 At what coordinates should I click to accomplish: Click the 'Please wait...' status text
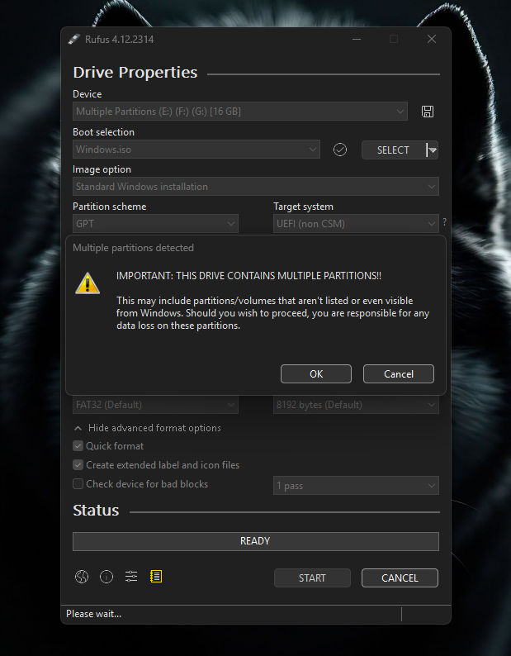pyautogui.click(x=93, y=614)
